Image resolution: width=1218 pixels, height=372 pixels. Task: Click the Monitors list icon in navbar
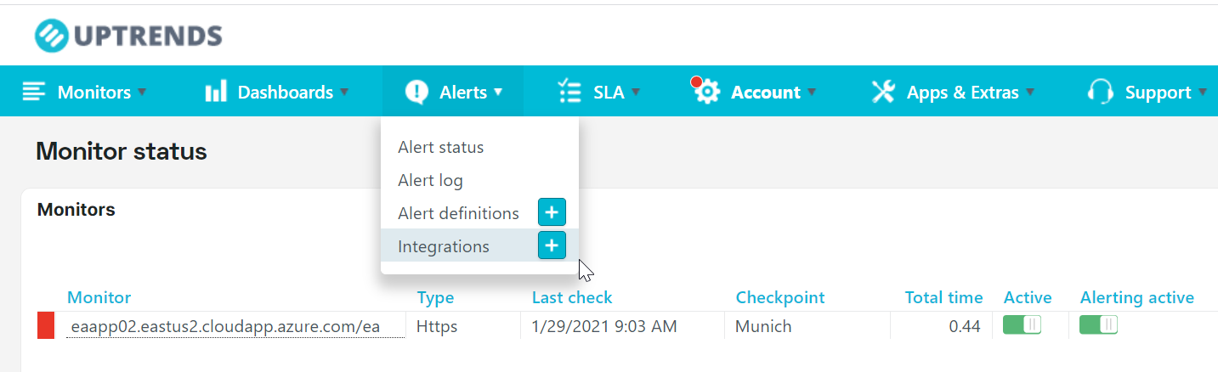(35, 92)
